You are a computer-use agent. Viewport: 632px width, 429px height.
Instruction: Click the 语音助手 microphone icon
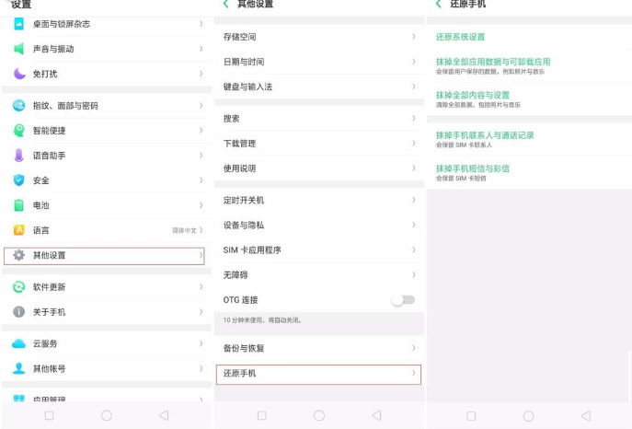pos(18,156)
